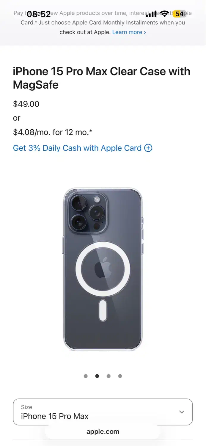
Task: Click the chevron arrow in Size selector
Action: click(x=182, y=412)
